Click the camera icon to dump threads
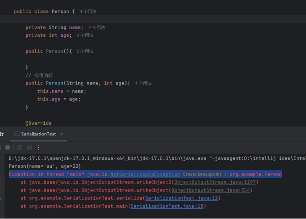This screenshot has width=306, height=219. (x=19, y=147)
